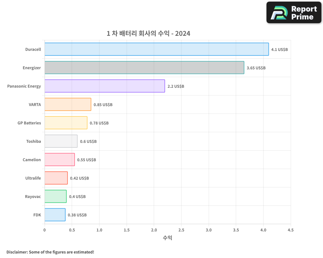Screen dimensions: 323x258
Task: Click the 수익 x-axis title
Action: [168, 238]
